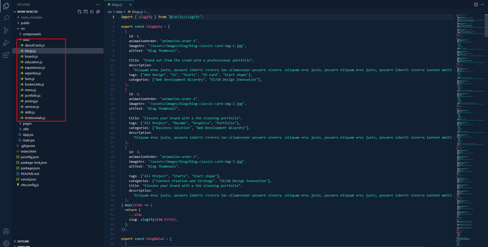Image resolution: width=488 pixels, height=247 pixels.
Task: Collapse all folders in explorer
Action: (98, 12)
